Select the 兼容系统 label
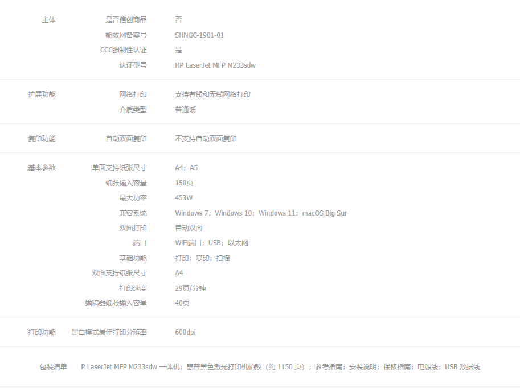This screenshot has width=520, height=388. tap(133, 213)
